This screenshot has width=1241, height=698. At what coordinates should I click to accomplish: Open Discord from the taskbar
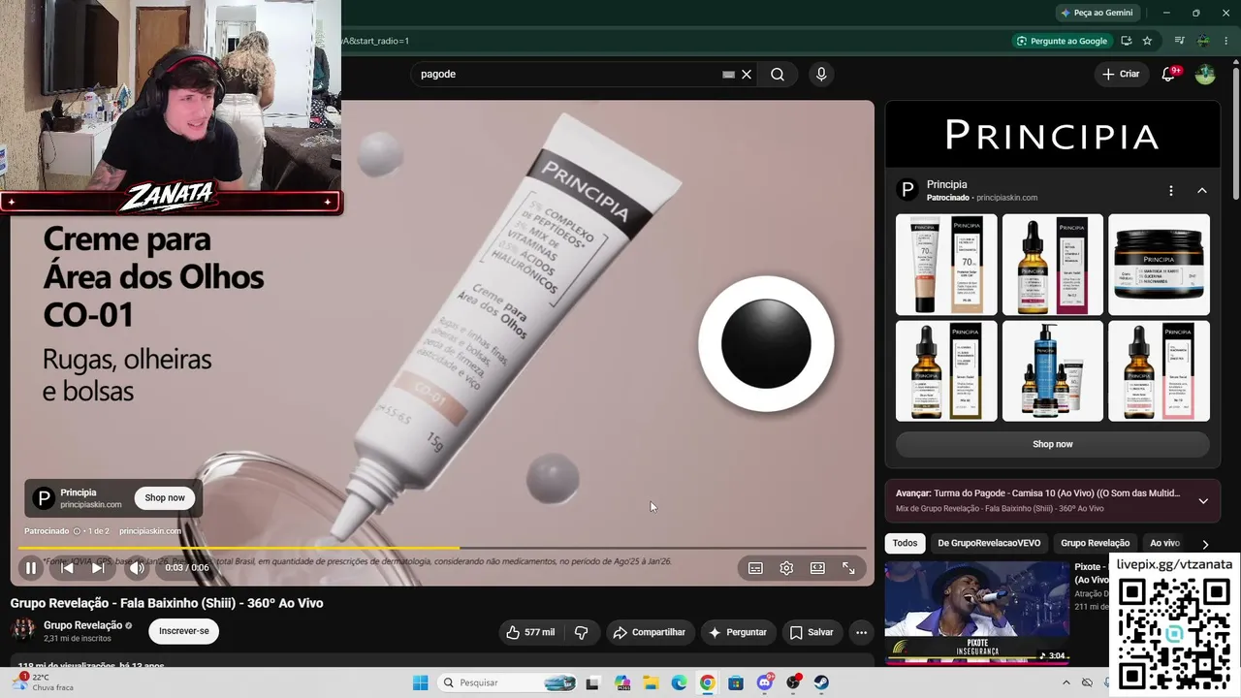(765, 682)
